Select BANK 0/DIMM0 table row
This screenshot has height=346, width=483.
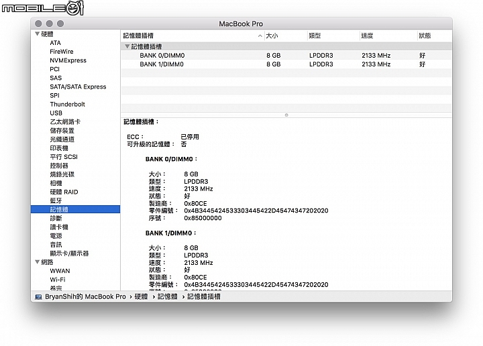tap(286, 56)
